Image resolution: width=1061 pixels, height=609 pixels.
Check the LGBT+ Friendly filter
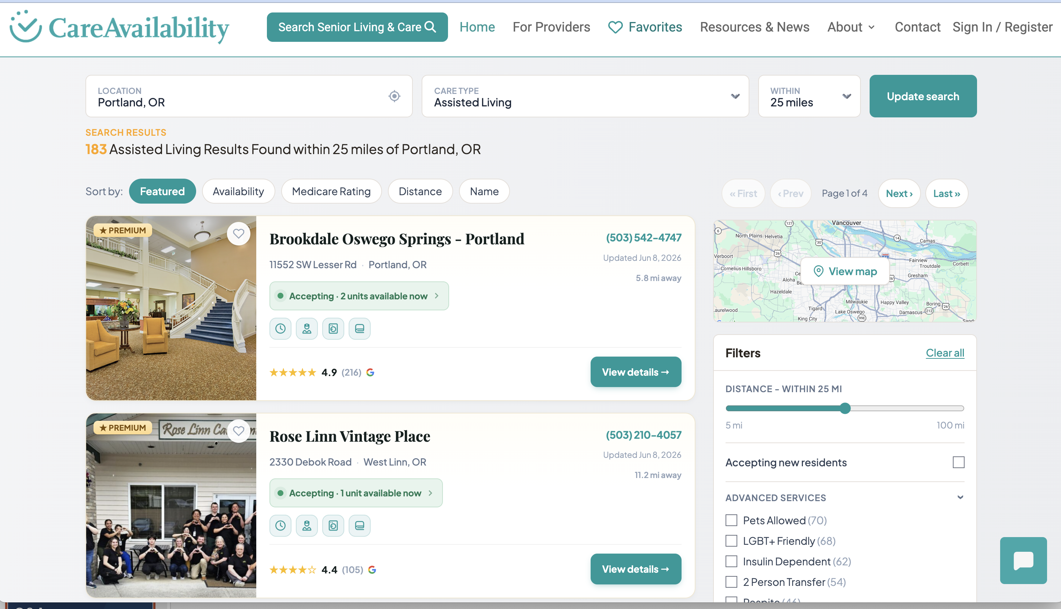[x=731, y=541]
